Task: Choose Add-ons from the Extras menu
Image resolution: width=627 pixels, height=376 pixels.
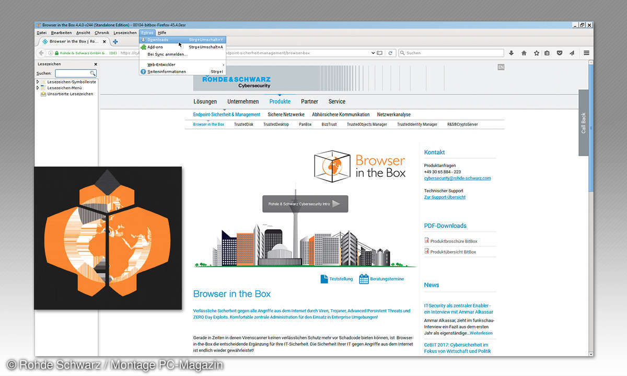Action: click(183, 47)
